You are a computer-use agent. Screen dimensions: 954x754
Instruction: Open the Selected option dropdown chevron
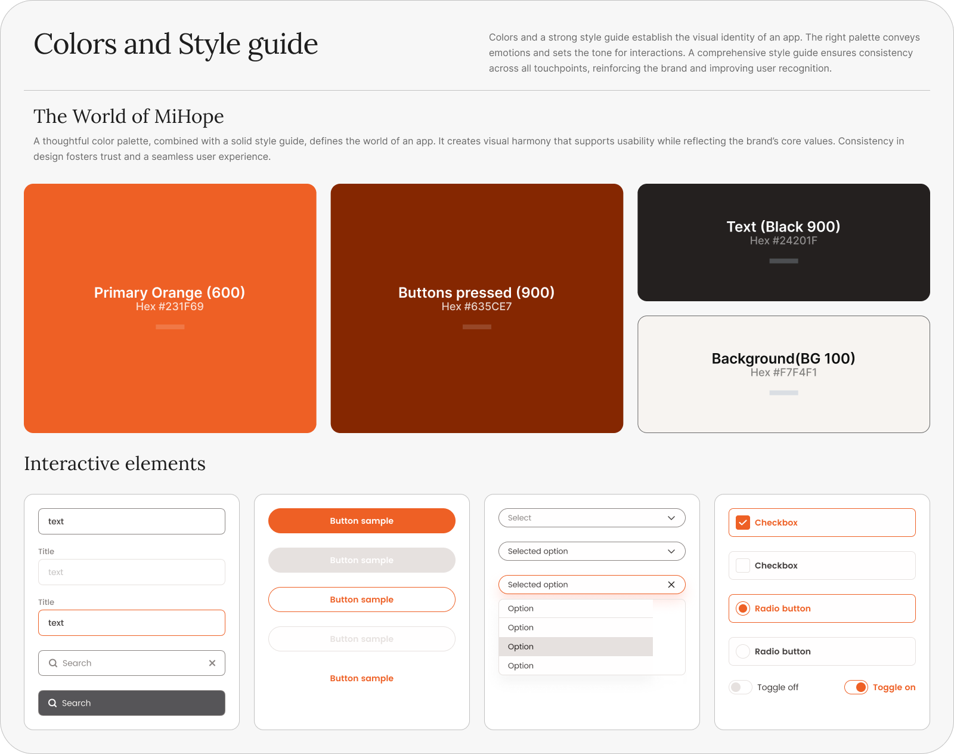click(671, 551)
